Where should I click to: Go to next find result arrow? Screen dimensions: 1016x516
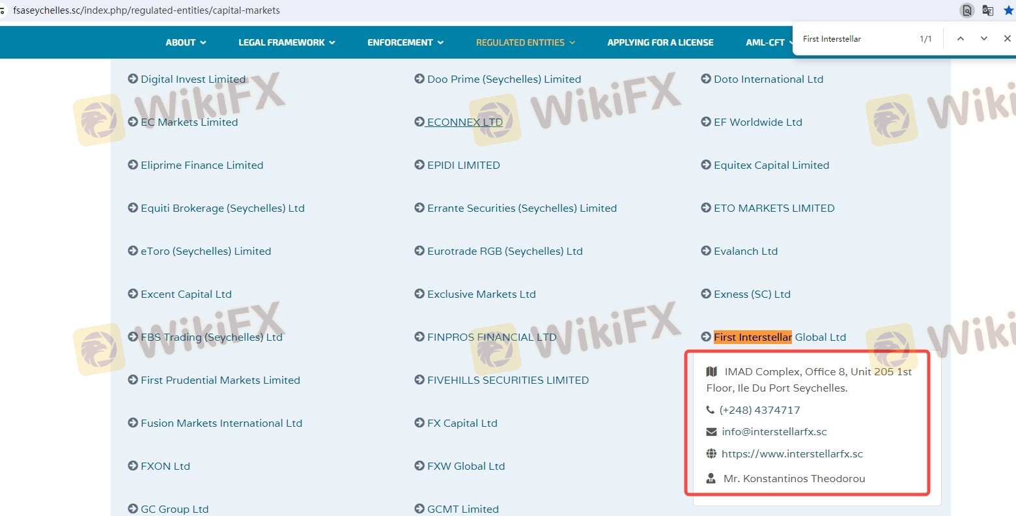pyautogui.click(x=983, y=39)
